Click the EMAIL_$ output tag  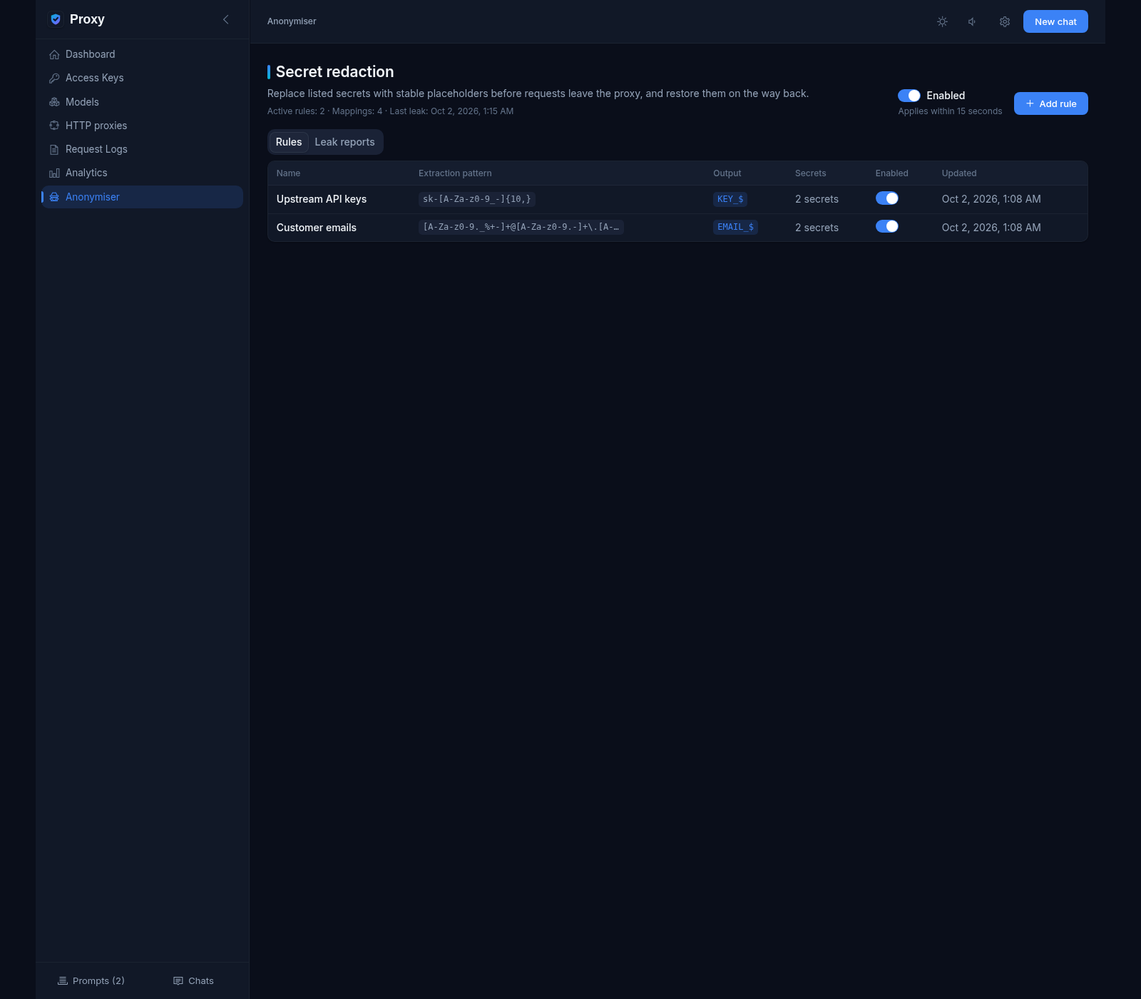click(x=735, y=227)
